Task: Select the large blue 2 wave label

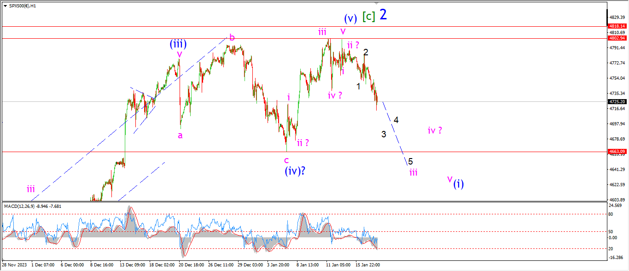Action: pos(383,15)
